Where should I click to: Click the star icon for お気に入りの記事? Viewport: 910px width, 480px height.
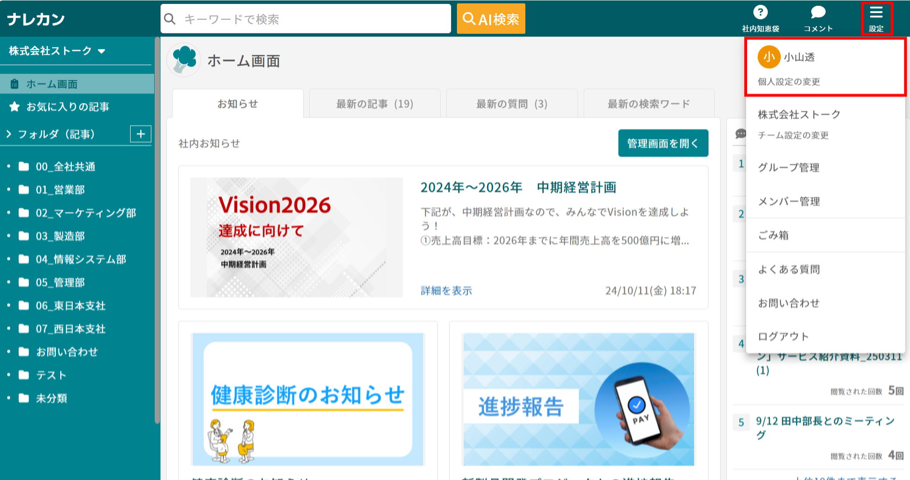click(14, 107)
